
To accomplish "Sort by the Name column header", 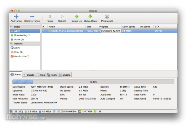I will click(66, 27).
